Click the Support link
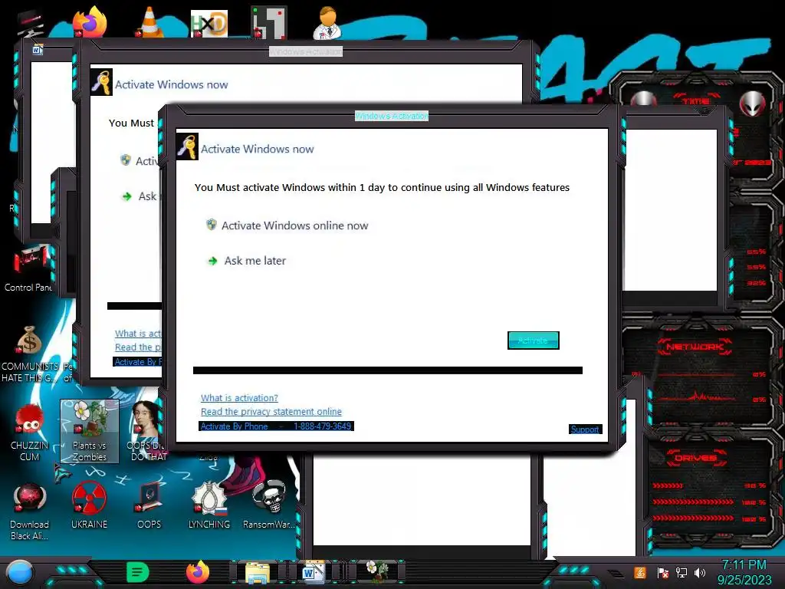Image resolution: width=785 pixels, height=589 pixels. pyautogui.click(x=585, y=429)
